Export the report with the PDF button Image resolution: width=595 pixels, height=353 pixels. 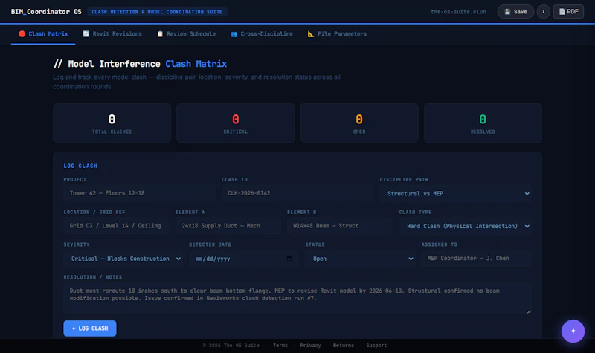tap(568, 12)
